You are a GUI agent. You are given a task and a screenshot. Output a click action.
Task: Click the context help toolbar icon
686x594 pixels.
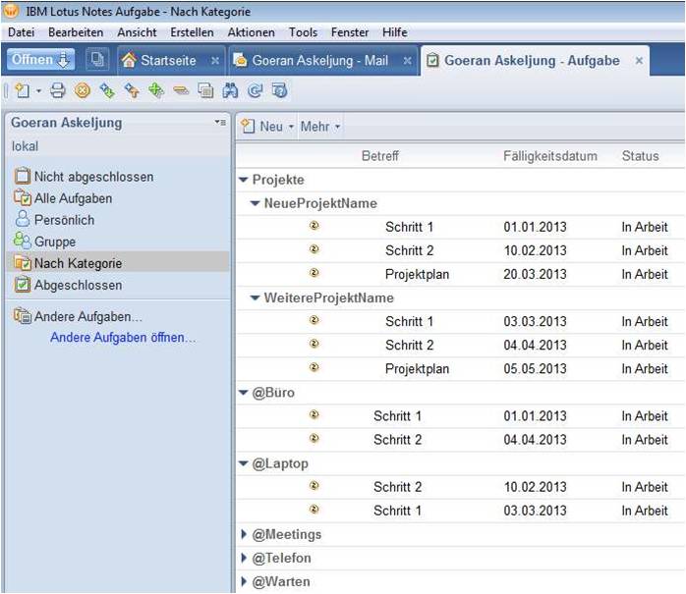pyautogui.click(x=279, y=90)
